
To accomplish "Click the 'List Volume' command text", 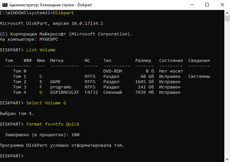I will coord(41,50).
